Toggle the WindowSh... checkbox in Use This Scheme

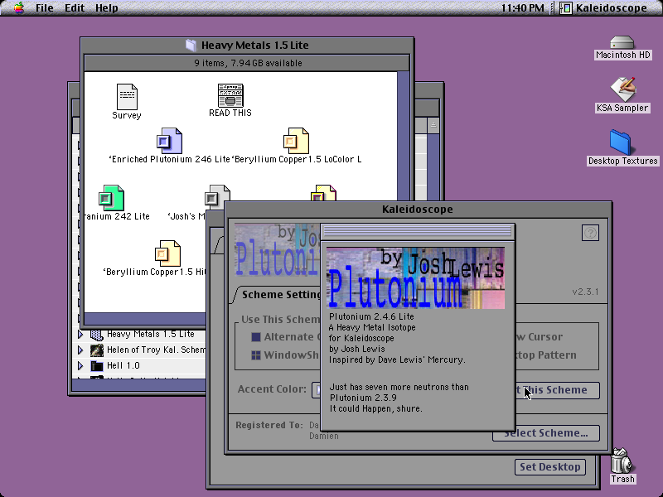[x=256, y=355]
